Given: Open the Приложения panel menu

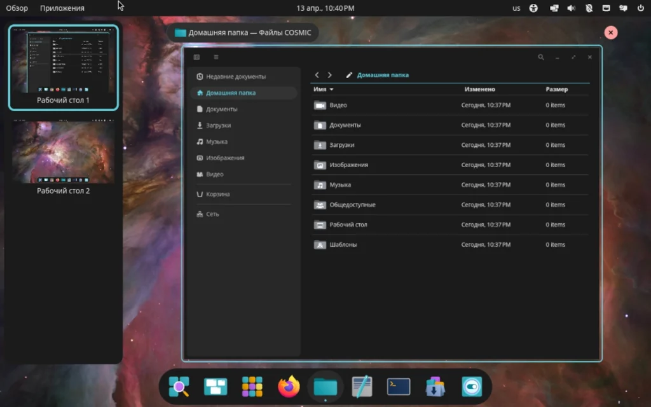Looking at the screenshot, I should [x=62, y=8].
